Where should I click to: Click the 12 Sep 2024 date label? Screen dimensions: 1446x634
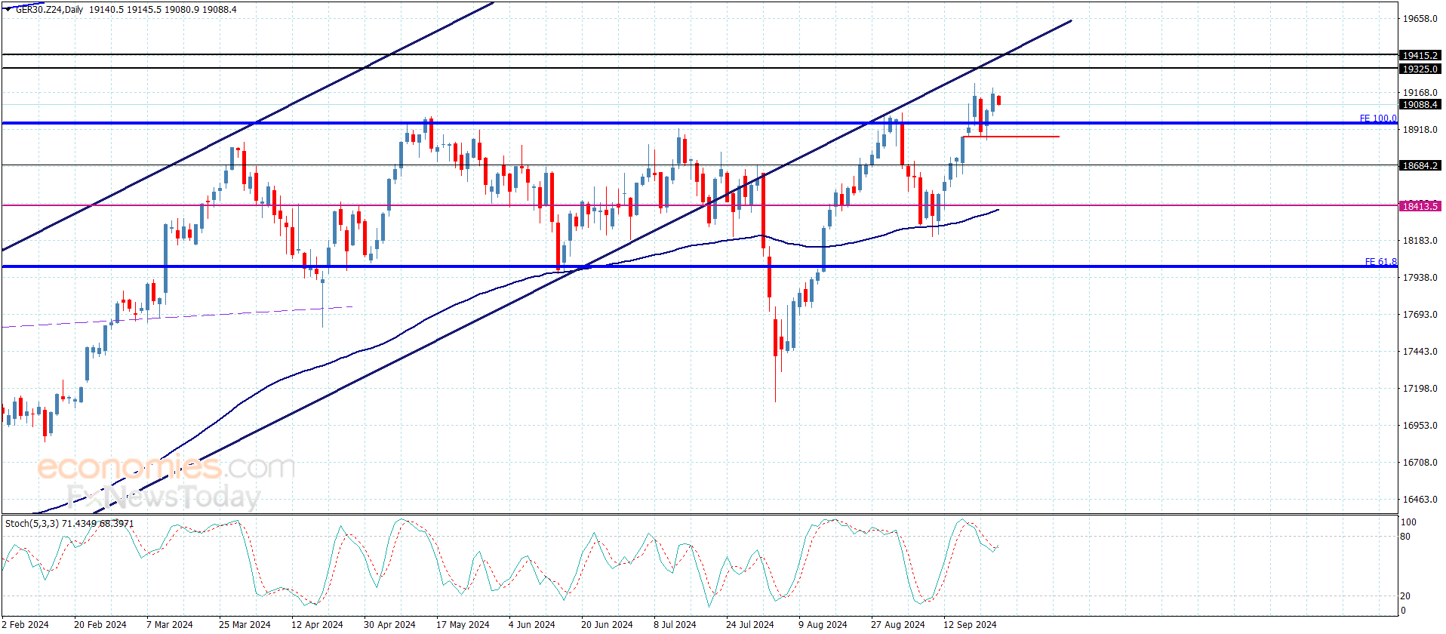[970, 625]
